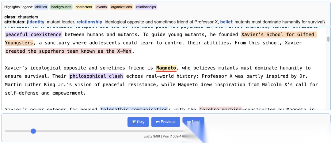Image resolution: width=331 pixels, height=143 pixels.
Task: Click the 'Cerebro machine' highlight
Action: point(220,109)
